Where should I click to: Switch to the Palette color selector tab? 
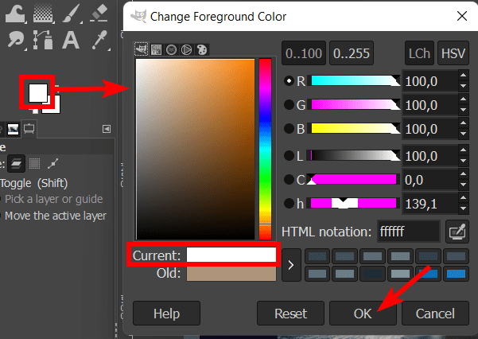click(201, 49)
